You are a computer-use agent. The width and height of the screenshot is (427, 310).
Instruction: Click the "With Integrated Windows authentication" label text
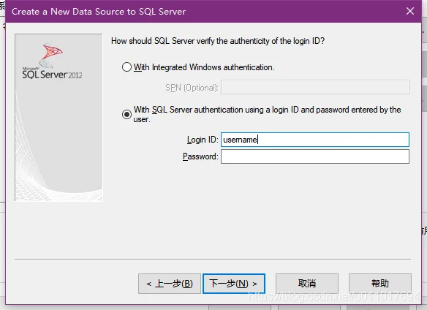point(204,67)
